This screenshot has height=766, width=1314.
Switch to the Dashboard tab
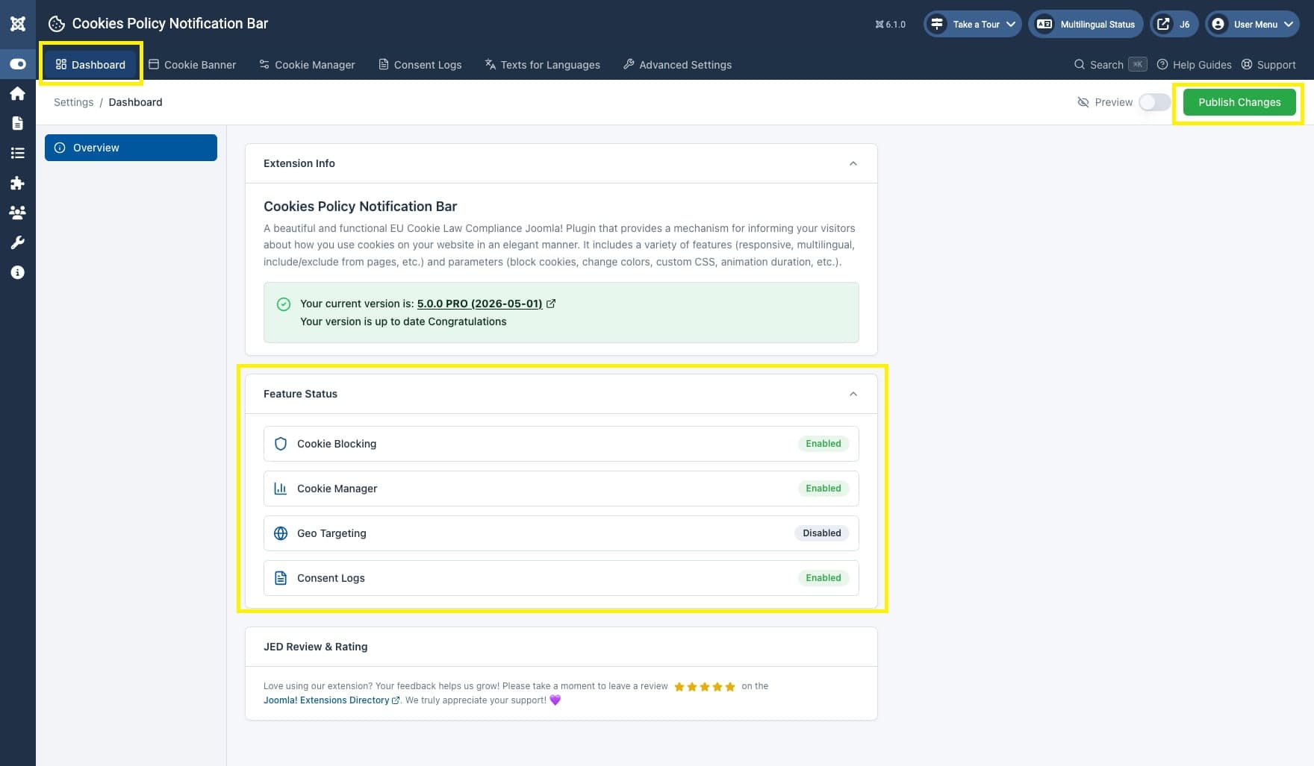pyautogui.click(x=91, y=64)
